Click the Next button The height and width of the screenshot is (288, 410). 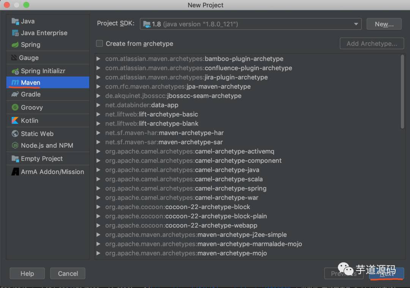(x=386, y=273)
